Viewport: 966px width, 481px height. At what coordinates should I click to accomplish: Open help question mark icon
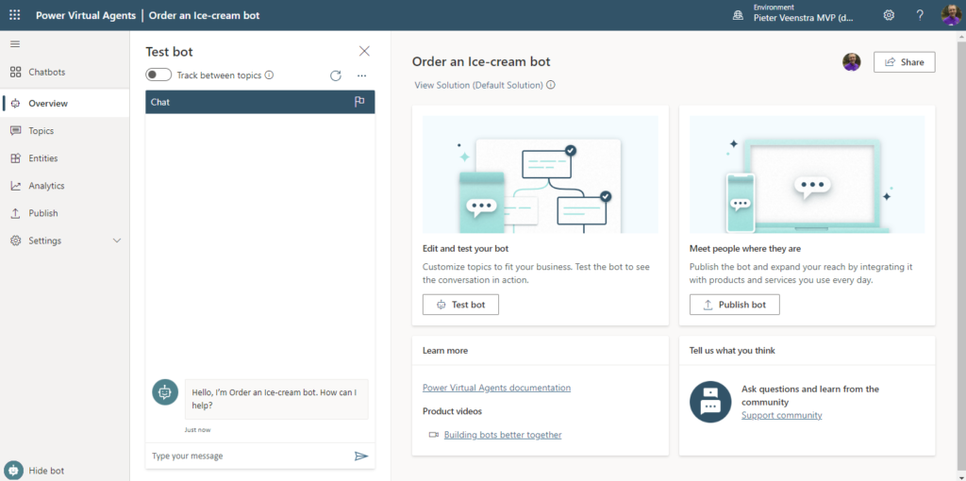[920, 15]
